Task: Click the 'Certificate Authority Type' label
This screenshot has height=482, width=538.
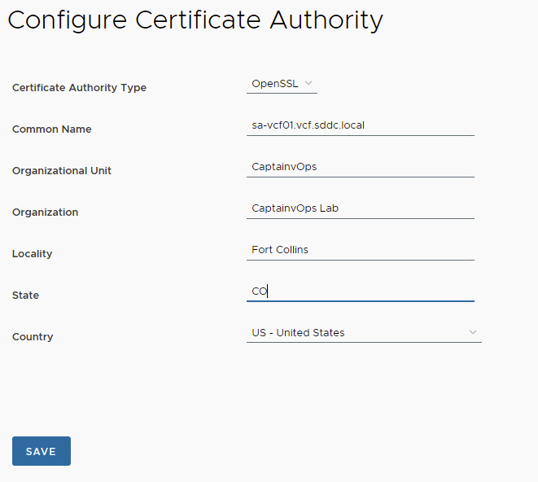Action: (x=79, y=88)
